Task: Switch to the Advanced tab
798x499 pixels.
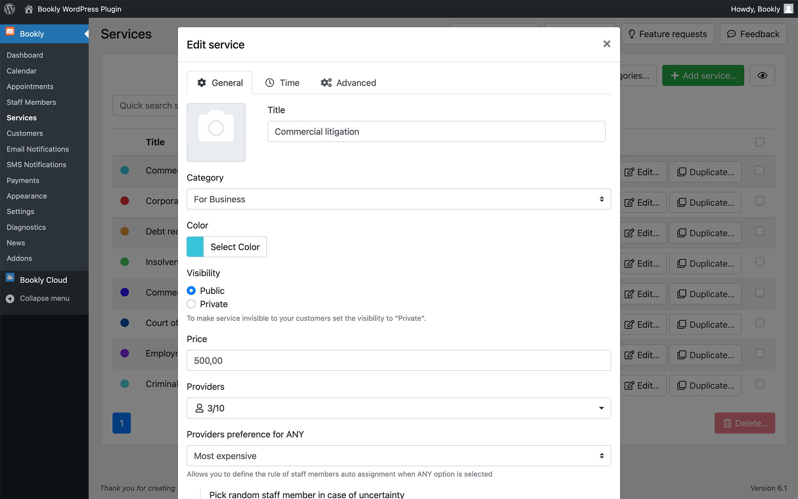Action: pyautogui.click(x=348, y=83)
